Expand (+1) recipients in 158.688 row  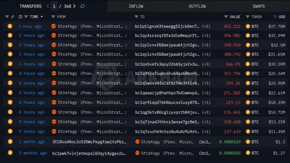click(x=206, y=122)
